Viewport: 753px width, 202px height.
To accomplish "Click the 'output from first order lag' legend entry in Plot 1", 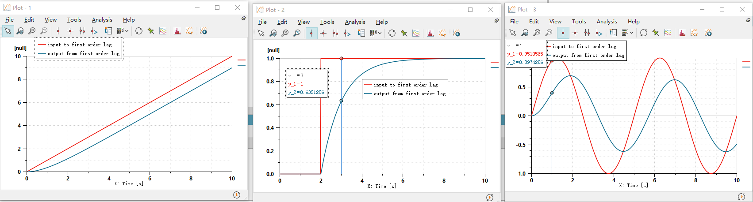I will click(83, 53).
